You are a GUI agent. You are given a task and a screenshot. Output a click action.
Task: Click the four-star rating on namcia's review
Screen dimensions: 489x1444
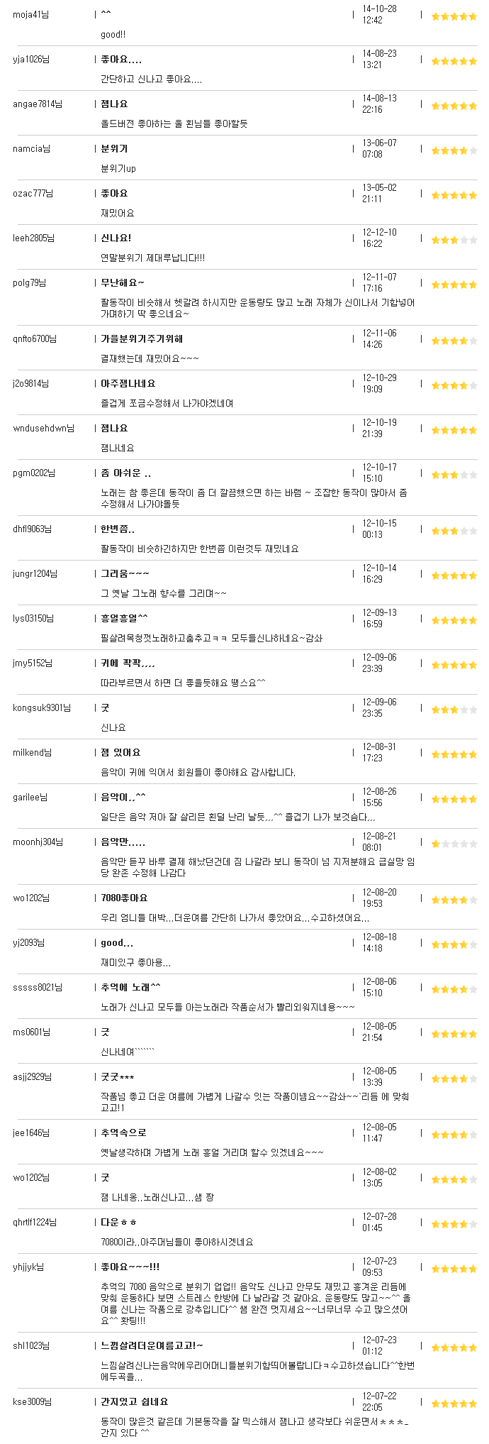point(454,150)
